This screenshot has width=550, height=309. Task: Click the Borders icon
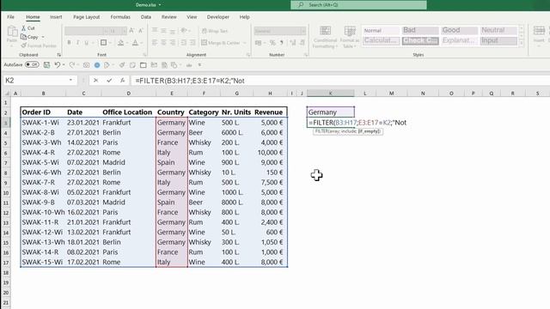[103, 43]
